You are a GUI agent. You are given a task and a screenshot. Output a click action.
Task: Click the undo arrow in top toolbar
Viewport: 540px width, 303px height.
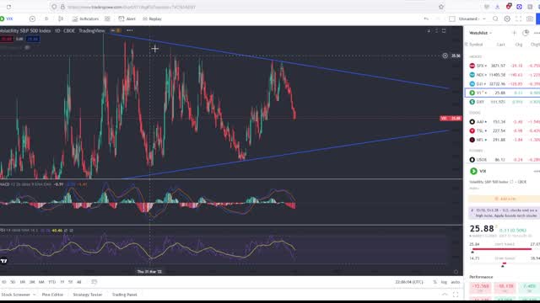click(x=426, y=19)
